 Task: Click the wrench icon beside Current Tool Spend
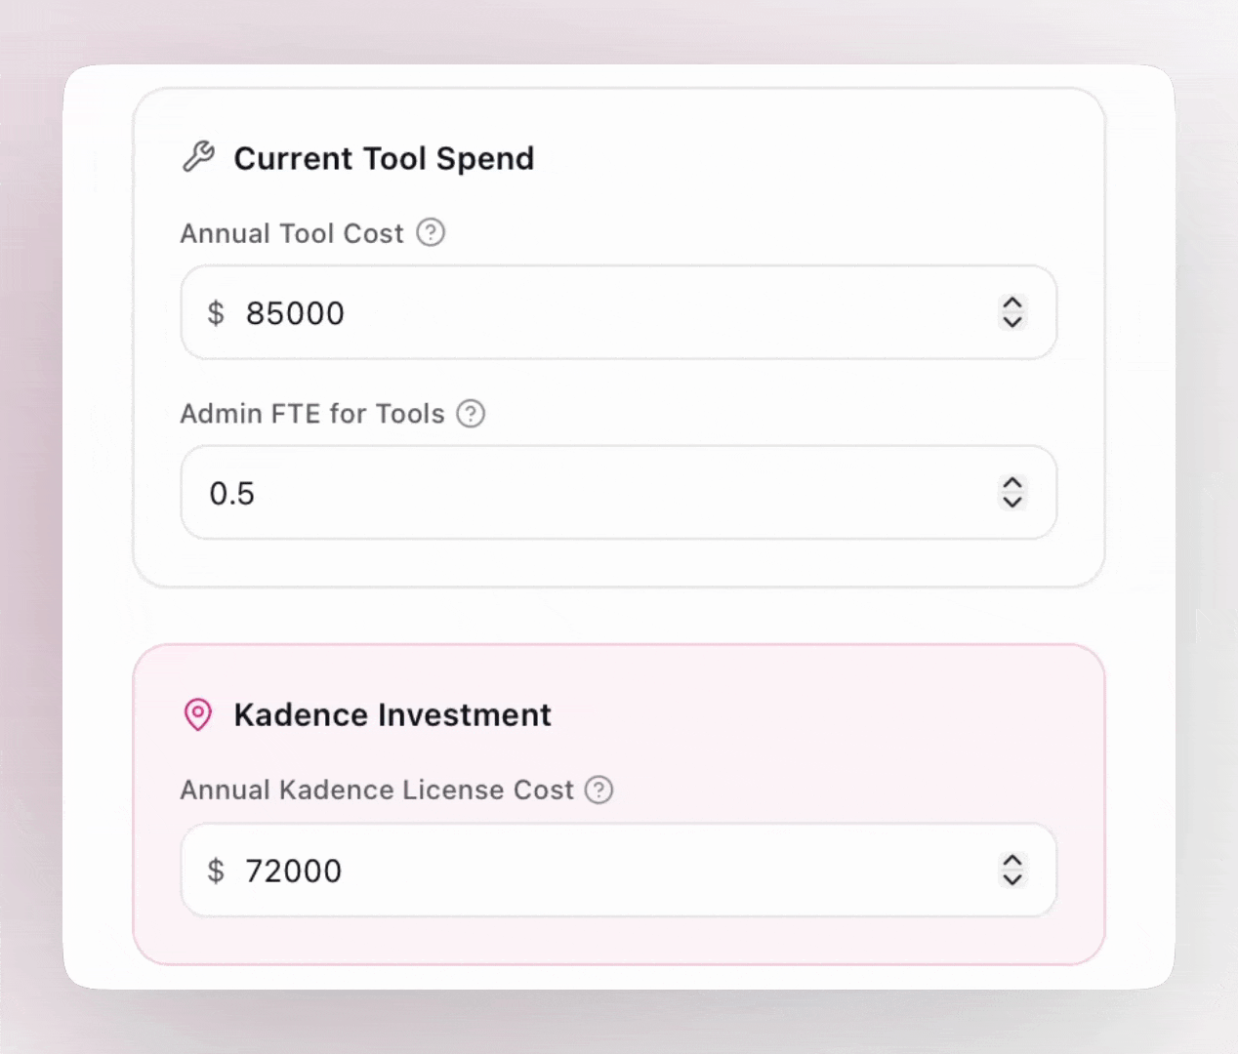point(198,157)
